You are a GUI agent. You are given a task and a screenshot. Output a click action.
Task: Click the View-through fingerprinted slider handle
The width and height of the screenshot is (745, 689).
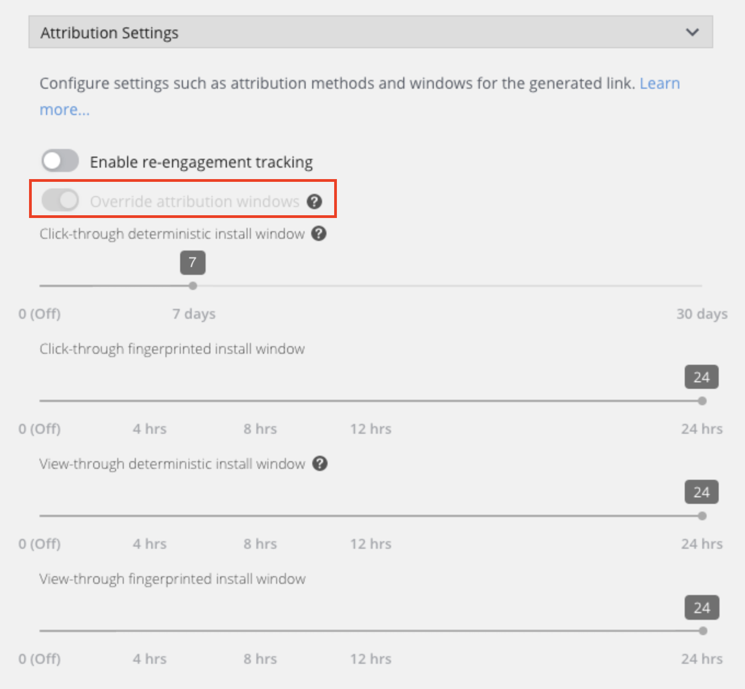click(x=703, y=631)
